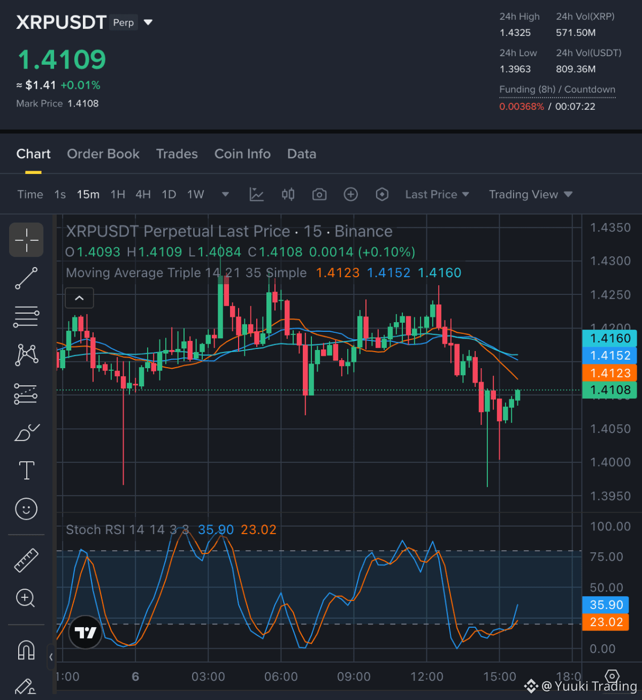
Task: Click the 1.4108 current price label
Action: coord(609,390)
